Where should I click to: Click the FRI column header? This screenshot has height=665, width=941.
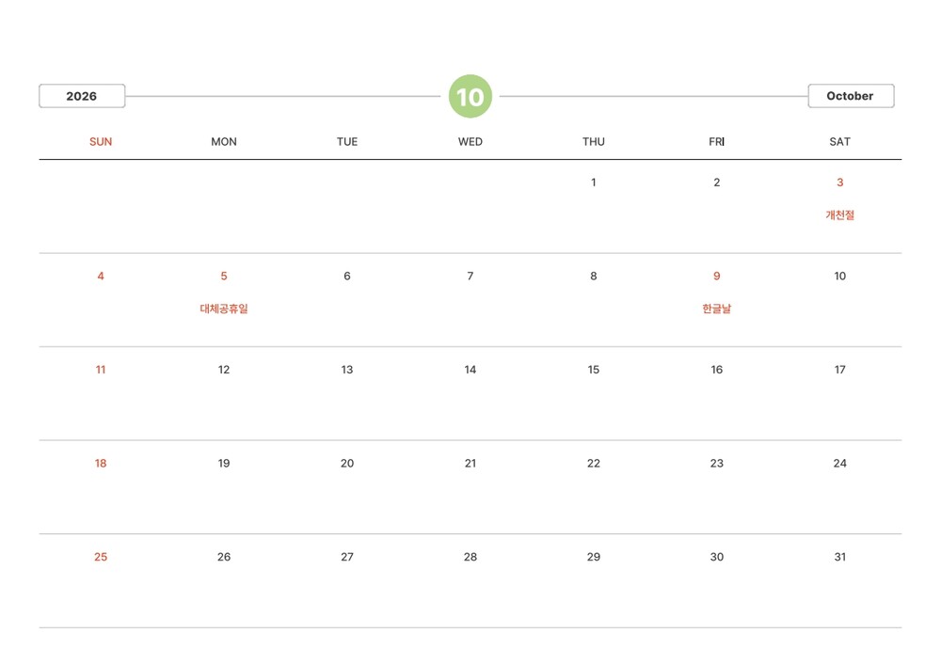(x=716, y=142)
